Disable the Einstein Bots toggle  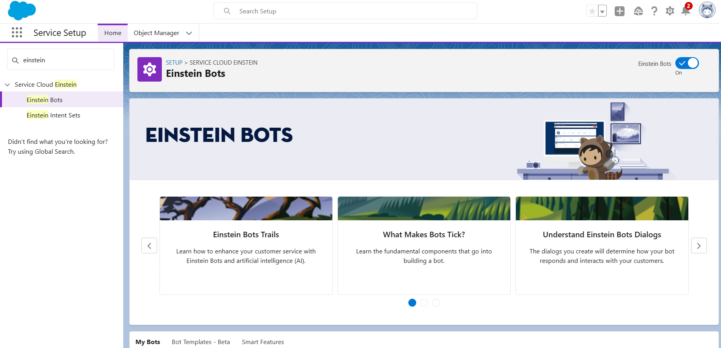coord(687,63)
